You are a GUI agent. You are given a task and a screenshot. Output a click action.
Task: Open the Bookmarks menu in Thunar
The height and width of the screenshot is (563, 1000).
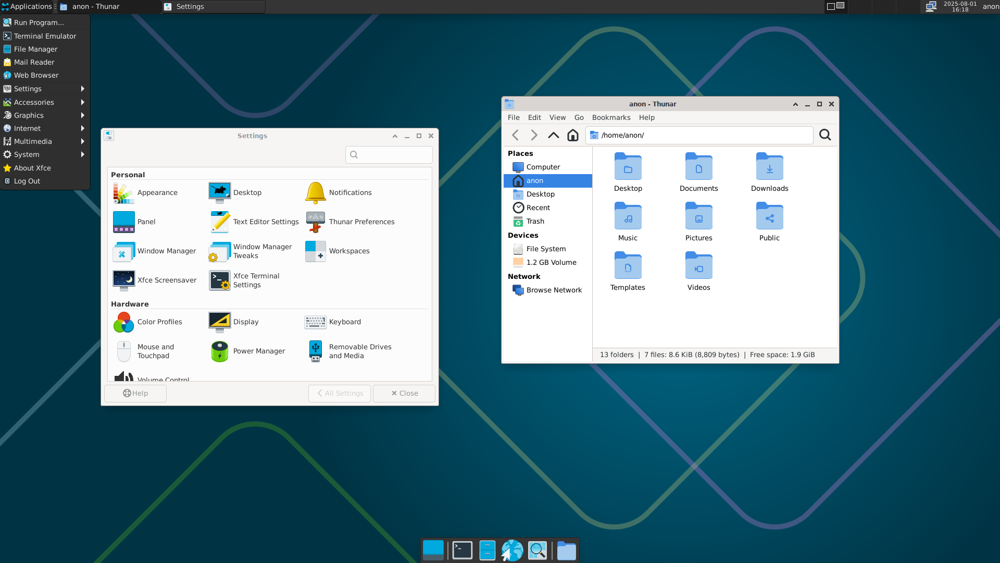point(611,118)
